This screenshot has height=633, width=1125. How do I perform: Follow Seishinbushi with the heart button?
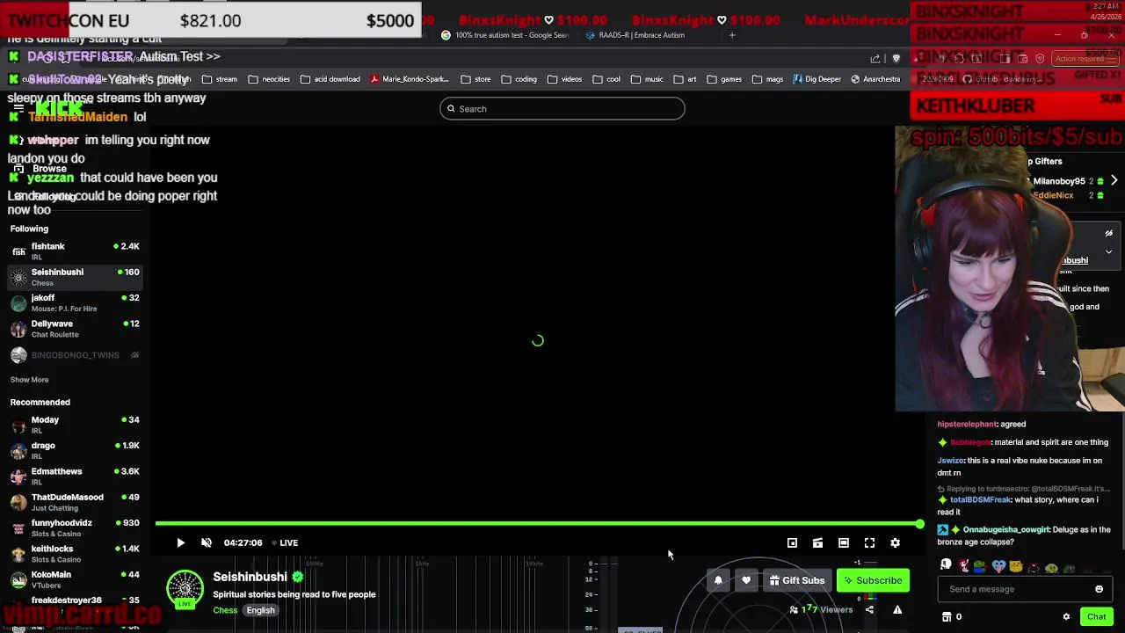(x=746, y=580)
